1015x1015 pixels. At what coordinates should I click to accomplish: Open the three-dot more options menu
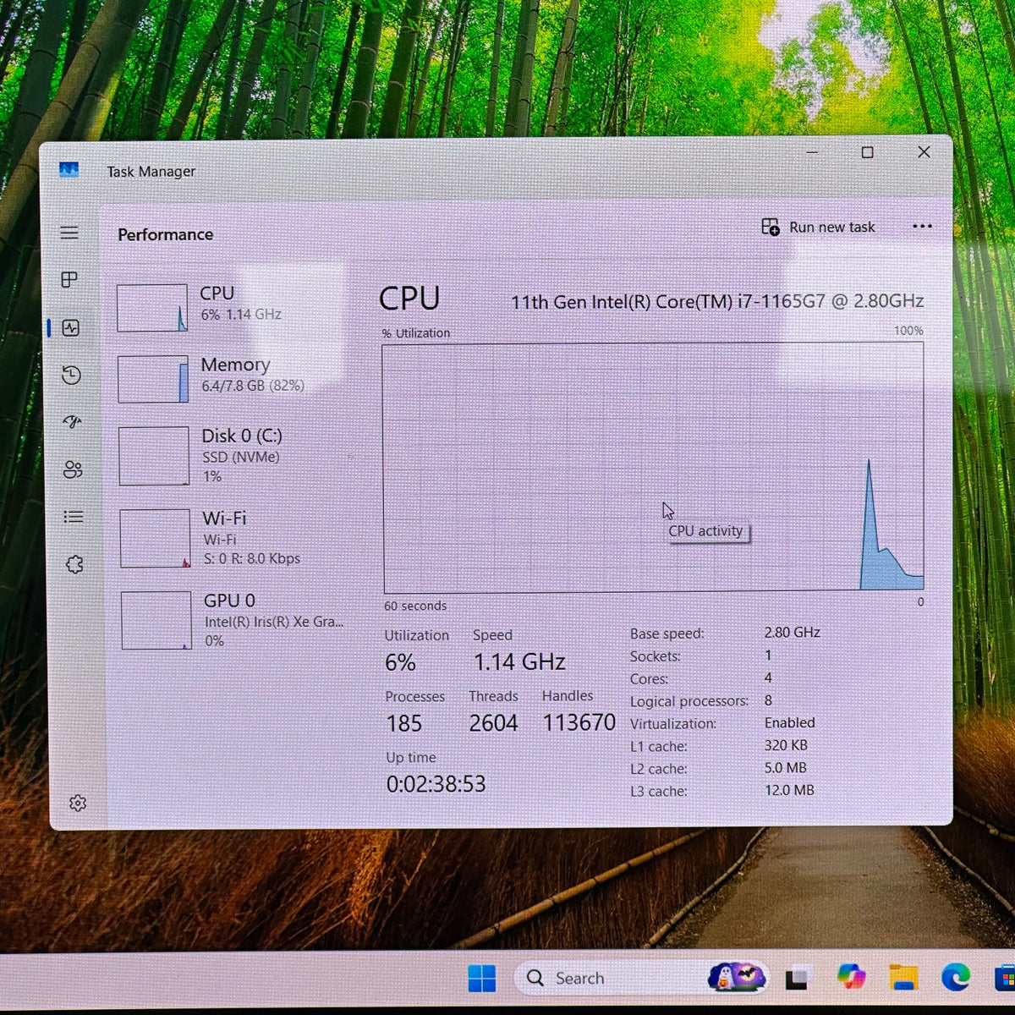tap(922, 226)
